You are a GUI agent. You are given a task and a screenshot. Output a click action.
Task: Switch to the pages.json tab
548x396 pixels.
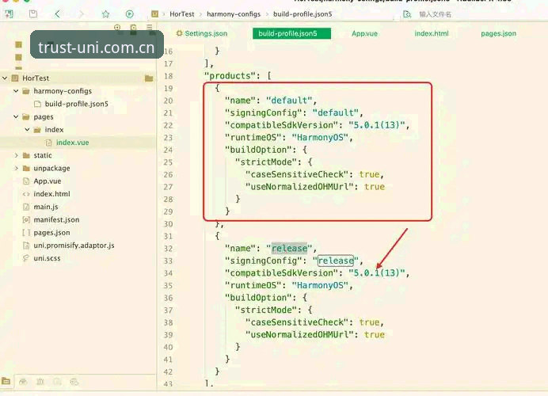[498, 33]
